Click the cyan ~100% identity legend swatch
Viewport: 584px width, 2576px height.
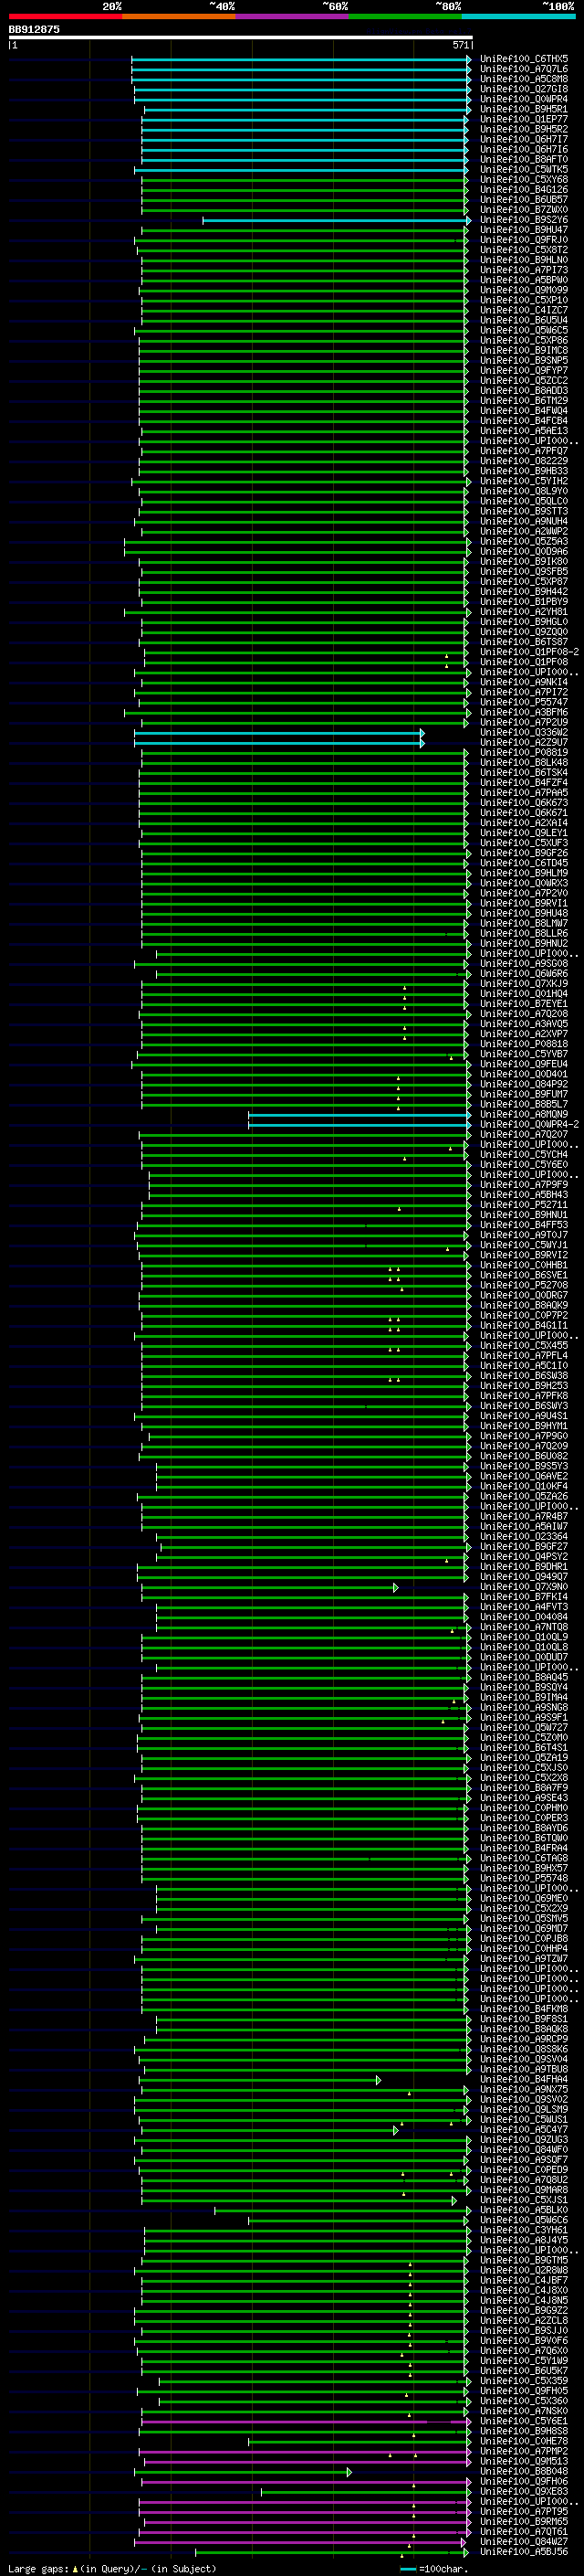point(519,16)
